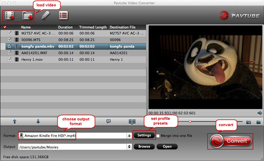Open the add from folder icon
Image resolution: width=264 pixels, height=161 pixels.
(28, 16)
